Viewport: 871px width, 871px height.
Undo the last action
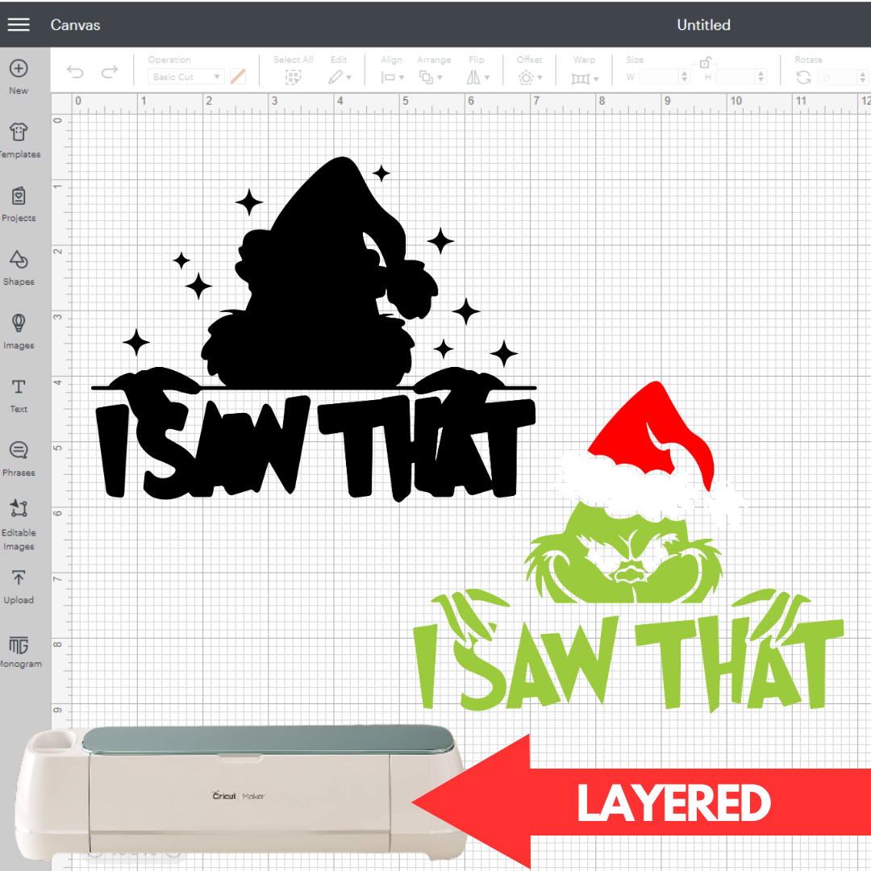(75, 73)
